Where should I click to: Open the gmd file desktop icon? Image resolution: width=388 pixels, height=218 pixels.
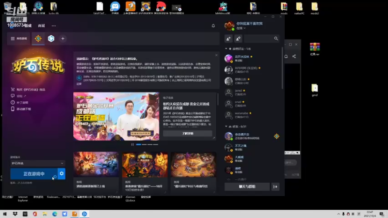[x=314, y=90]
